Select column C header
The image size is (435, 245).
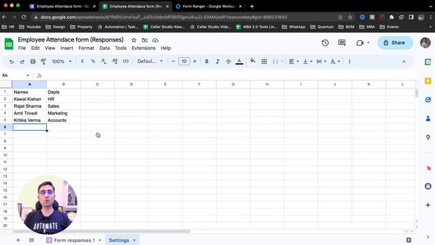click(x=97, y=84)
